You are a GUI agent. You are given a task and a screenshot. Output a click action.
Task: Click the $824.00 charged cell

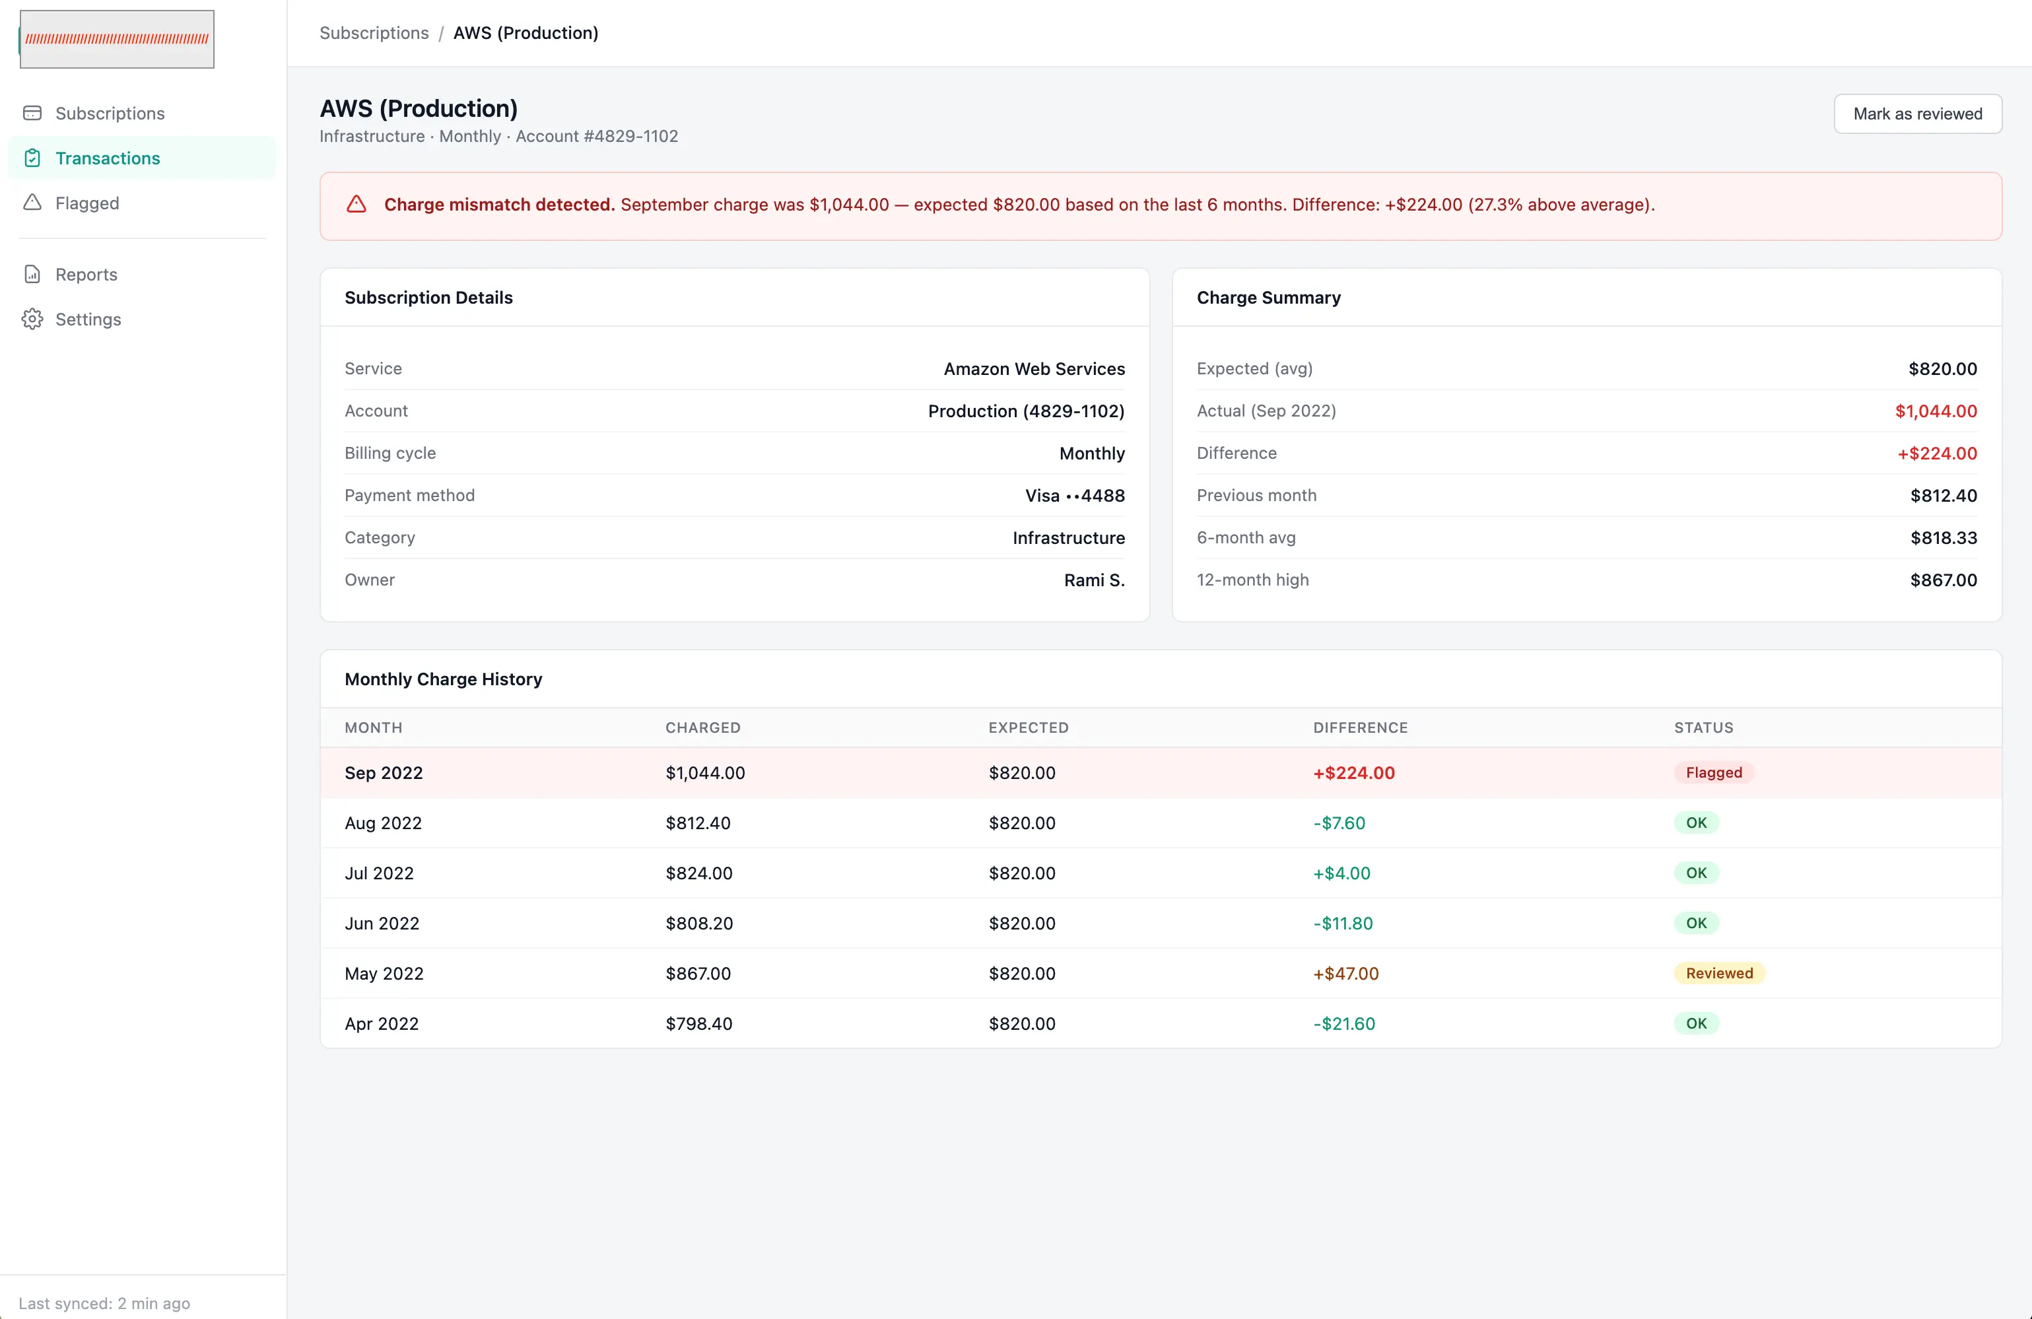tap(699, 873)
